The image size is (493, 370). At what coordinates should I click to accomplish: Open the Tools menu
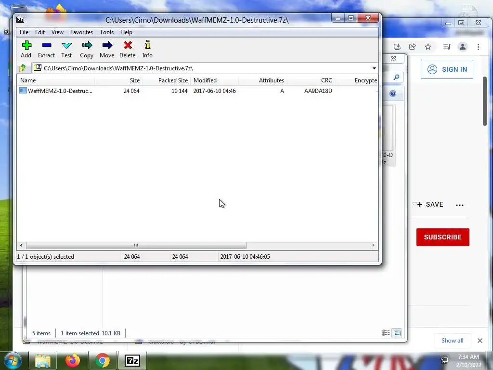(x=106, y=32)
